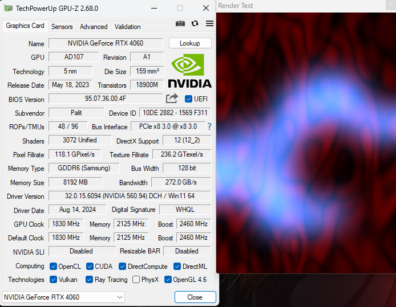Toggle the Ray Tracing checkbox
The height and width of the screenshot is (307, 396).
(90, 280)
